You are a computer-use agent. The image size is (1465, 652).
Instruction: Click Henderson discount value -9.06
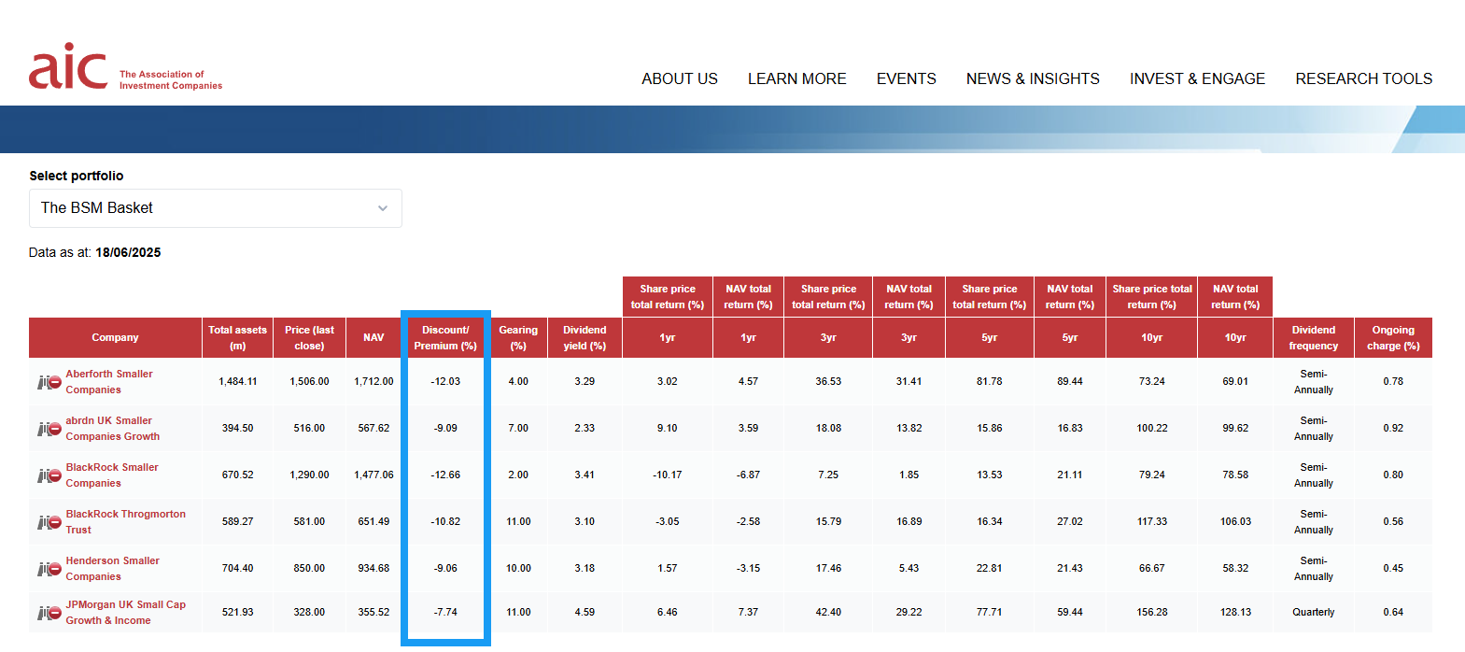tap(445, 568)
